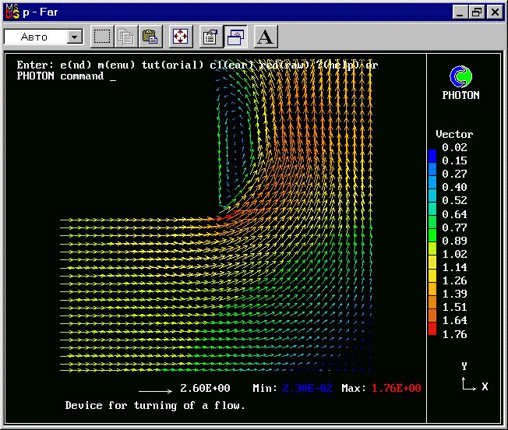
Task: Click the PHOTON command prompt line
Action: tap(66, 76)
